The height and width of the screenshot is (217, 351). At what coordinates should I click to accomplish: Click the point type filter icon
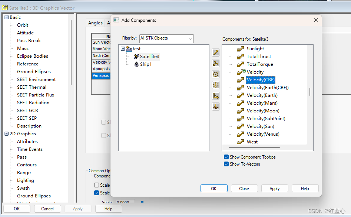(x=216, y=74)
